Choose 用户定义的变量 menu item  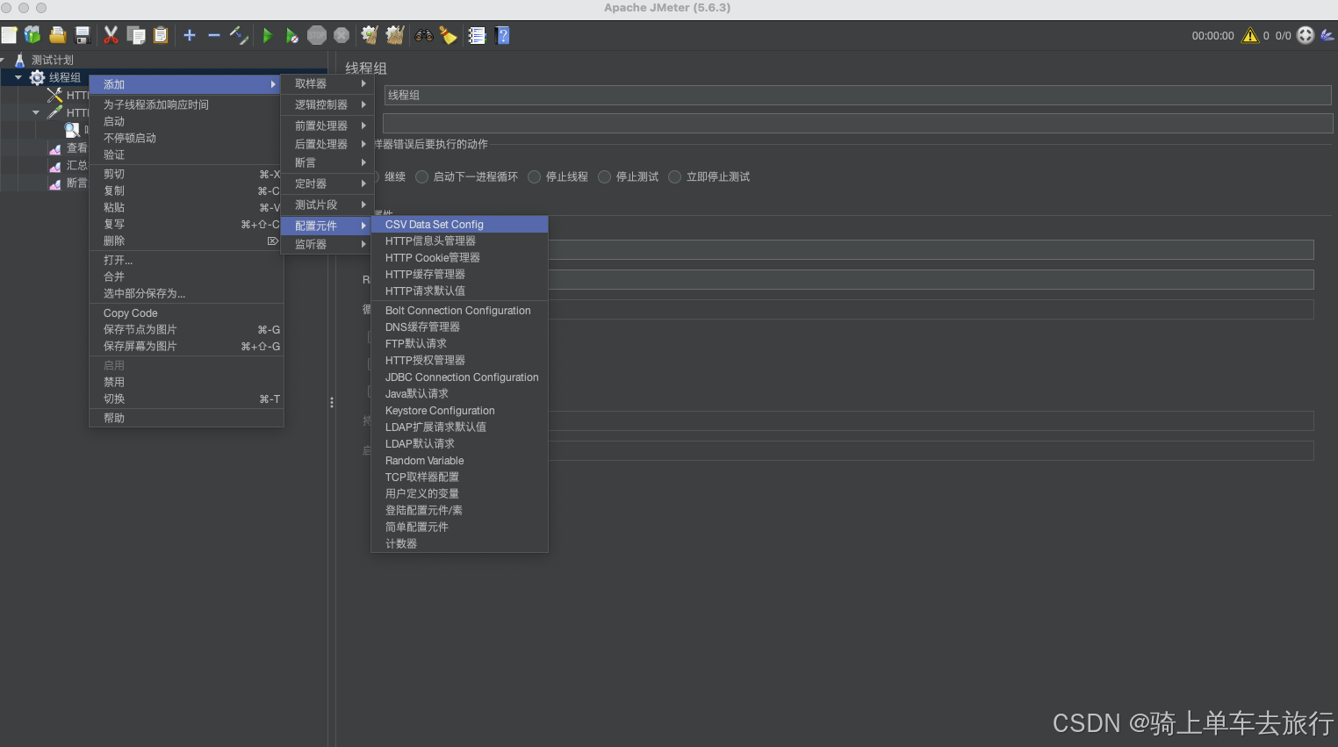tap(460, 493)
